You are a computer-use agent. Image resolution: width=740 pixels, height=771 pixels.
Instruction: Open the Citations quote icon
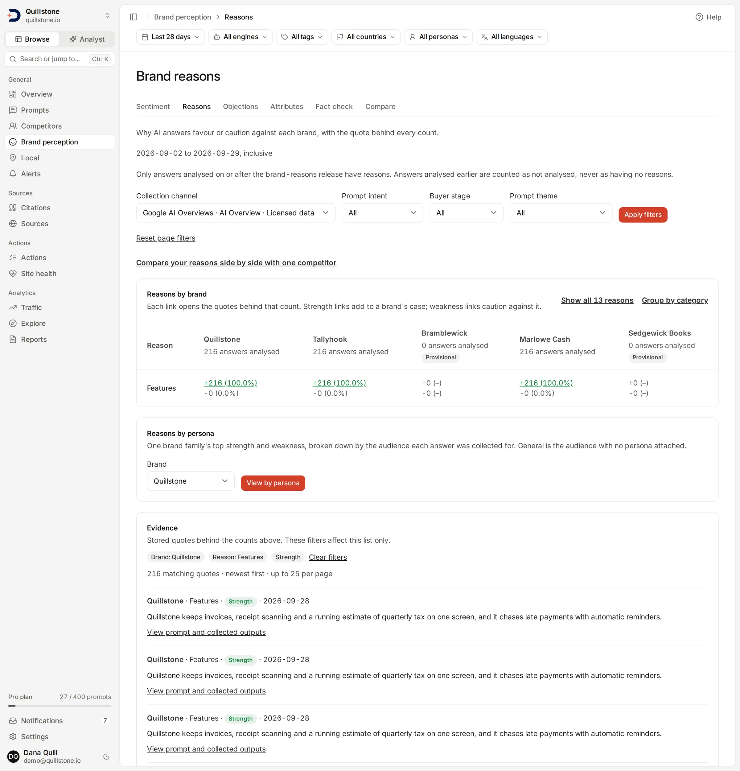click(x=13, y=208)
